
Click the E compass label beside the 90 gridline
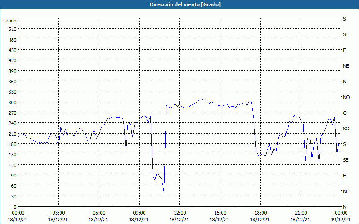(x=344, y=176)
